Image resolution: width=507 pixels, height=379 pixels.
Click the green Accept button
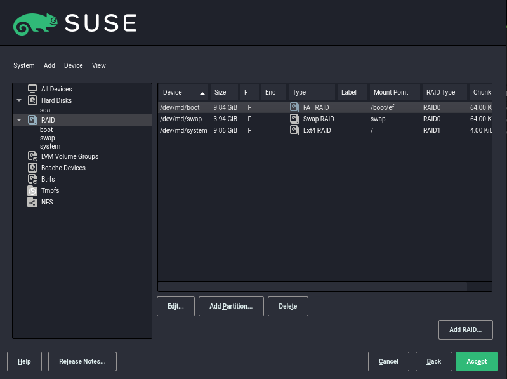[477, 361]
